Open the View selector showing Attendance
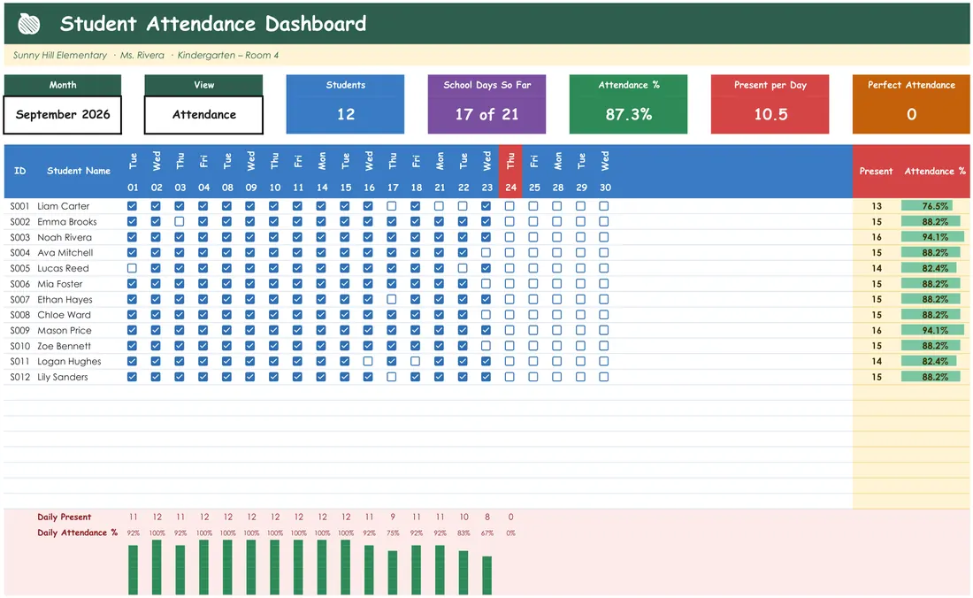The width and height of the screenshot is (973, 598). pos(204,114)
